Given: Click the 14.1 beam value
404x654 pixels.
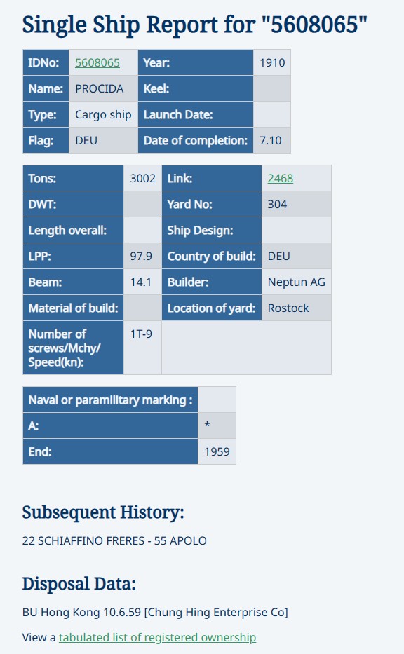Looking at the screenshot, I should point(142,282).
